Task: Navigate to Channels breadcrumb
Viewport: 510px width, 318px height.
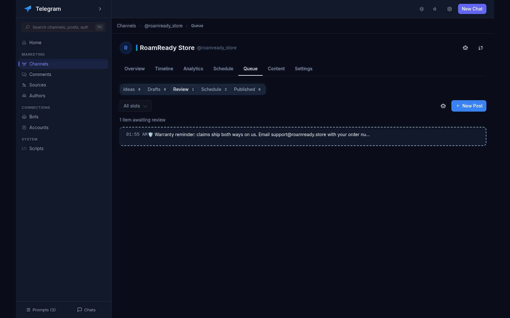Action: 126,26
